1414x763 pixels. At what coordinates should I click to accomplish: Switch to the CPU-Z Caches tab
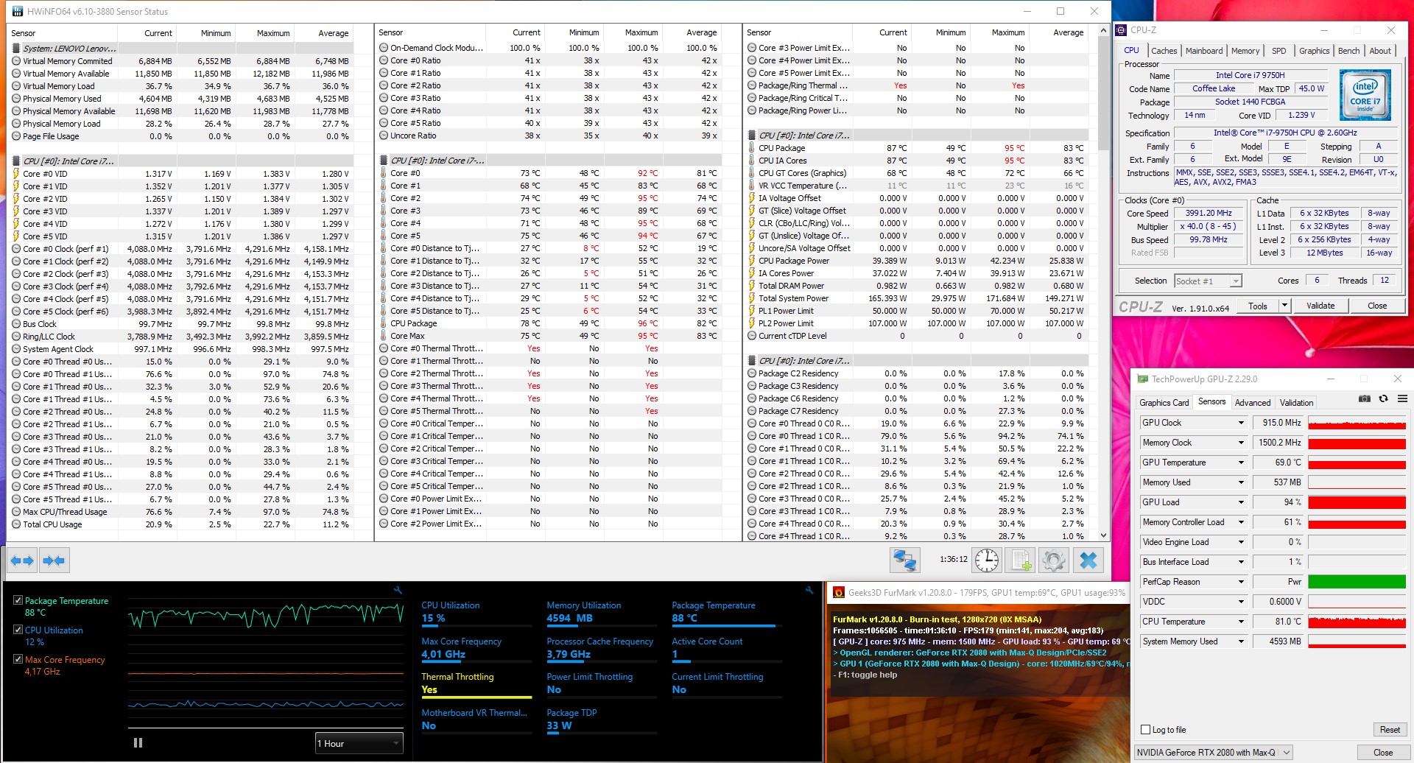pyautogui.click(x=1164, y=51)
